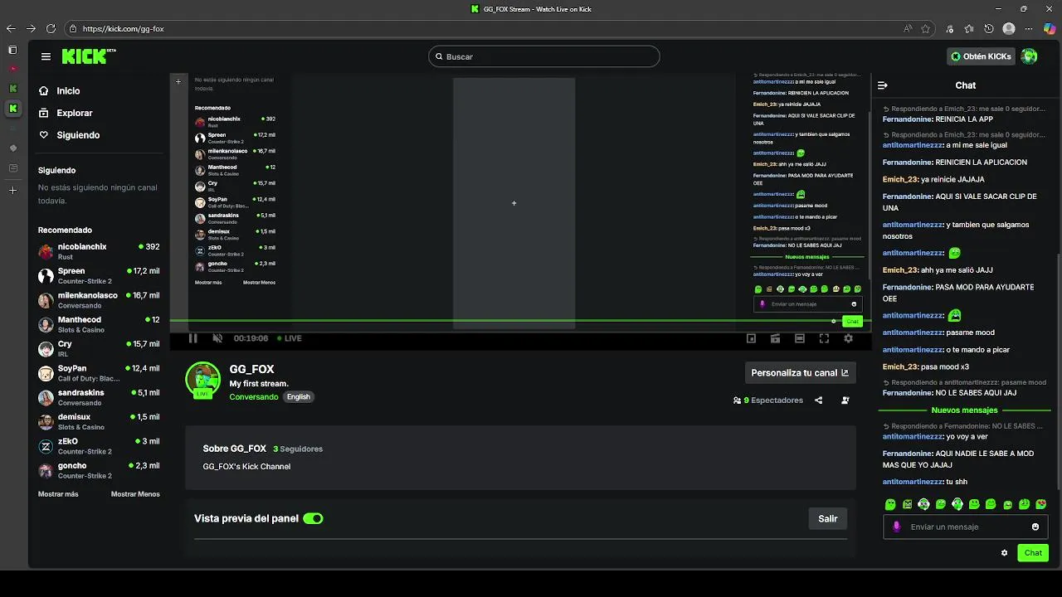1062x597 pixels.
Task: Unmute the stream volume
Action: tap(217, 338)
